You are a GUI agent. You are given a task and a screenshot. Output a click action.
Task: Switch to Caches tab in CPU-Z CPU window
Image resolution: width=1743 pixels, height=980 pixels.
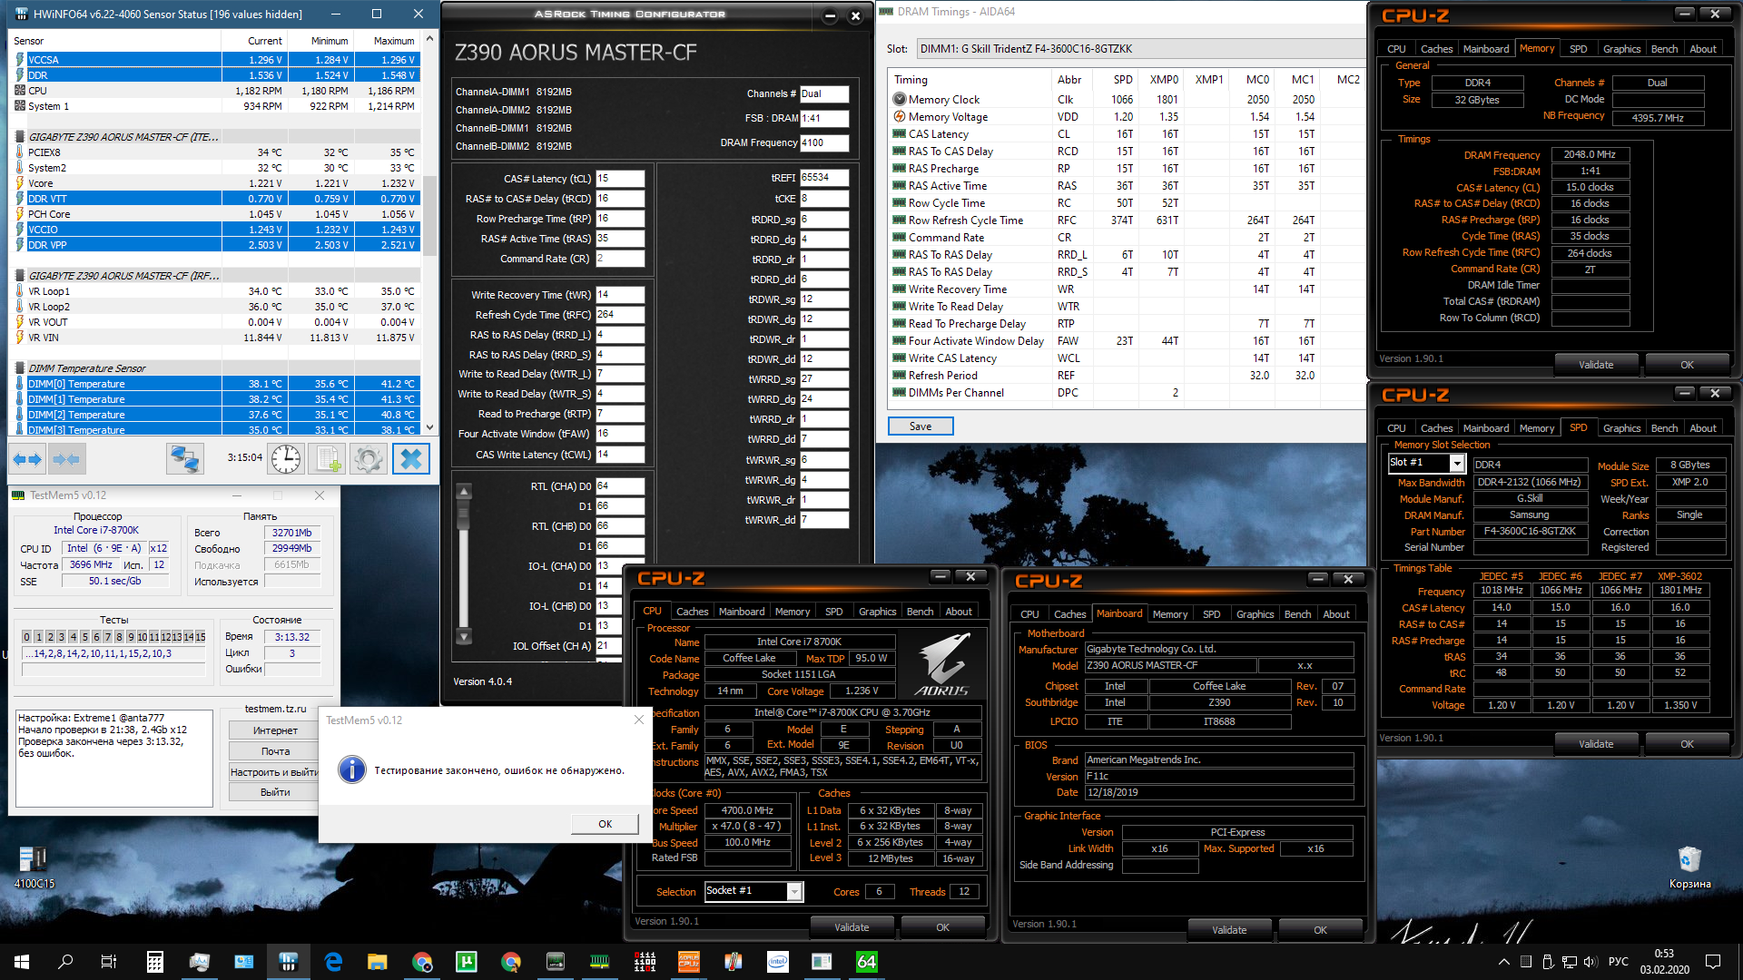692,612
